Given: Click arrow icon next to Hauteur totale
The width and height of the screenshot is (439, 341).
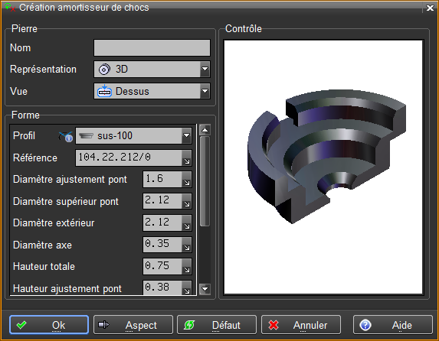Looking at the screenshot, I should pyautogui.click(x=187, y=267).
